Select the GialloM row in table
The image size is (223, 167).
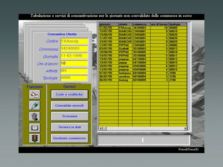pos(143,49)
